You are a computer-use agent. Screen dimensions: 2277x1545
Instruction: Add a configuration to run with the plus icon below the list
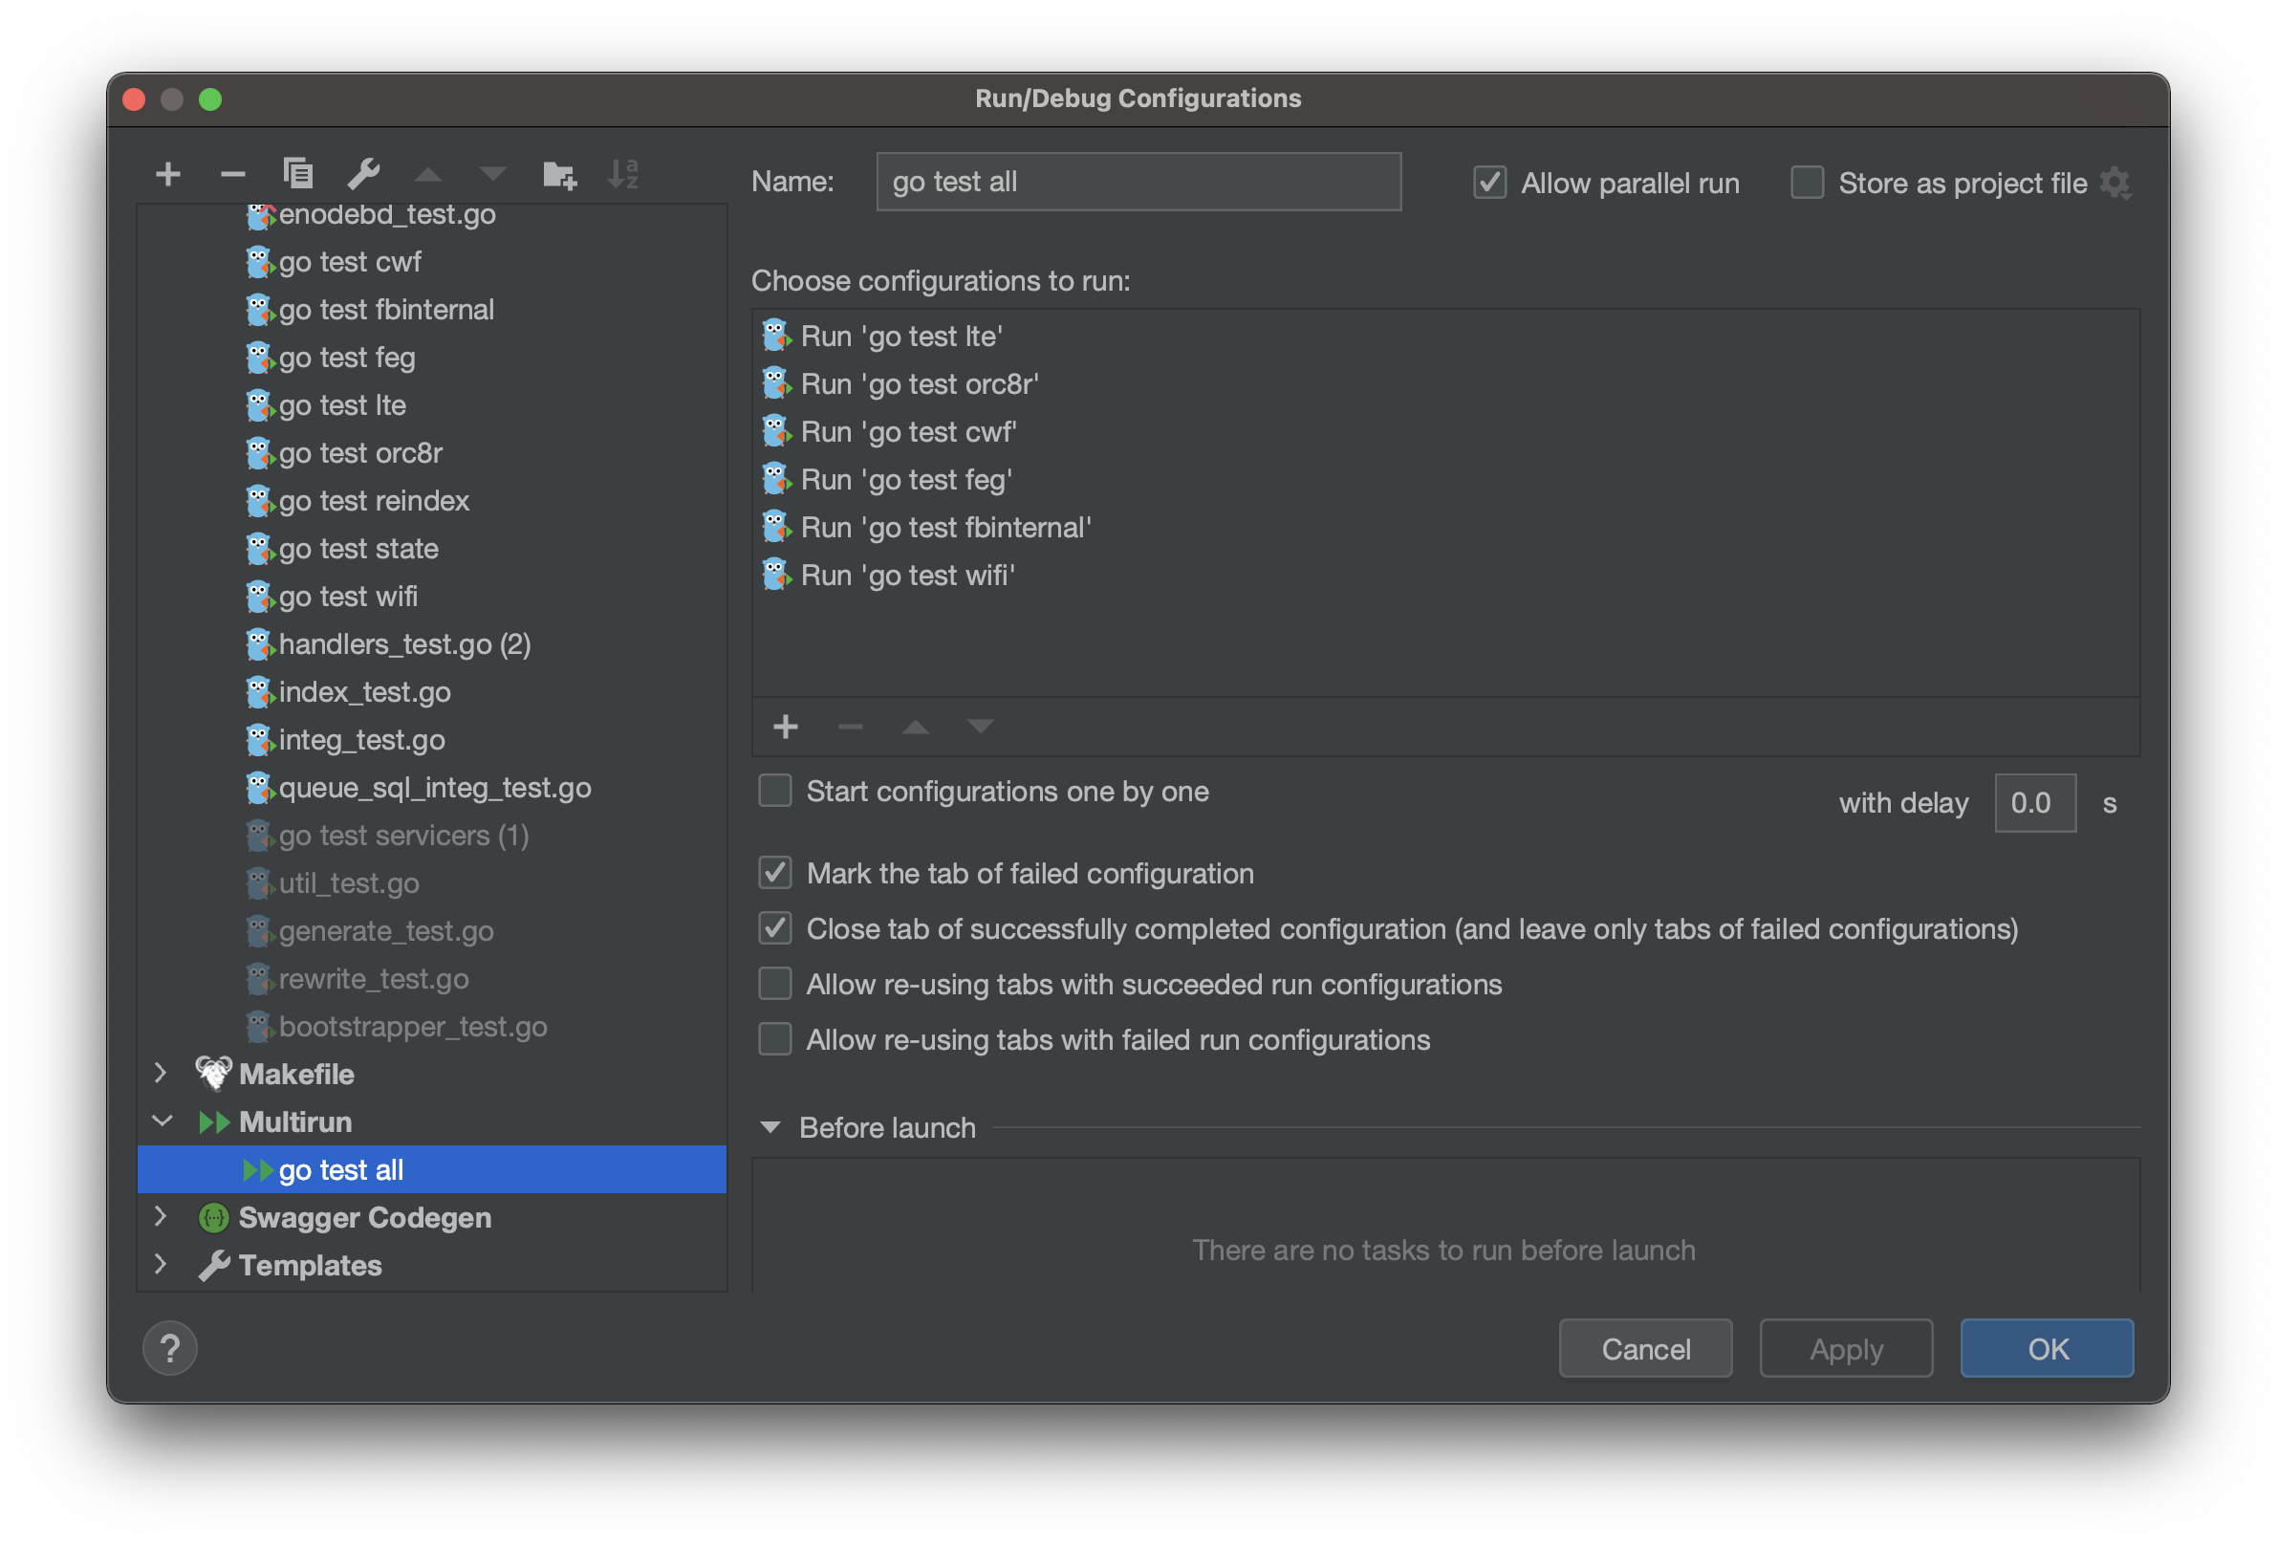(786, 727)
